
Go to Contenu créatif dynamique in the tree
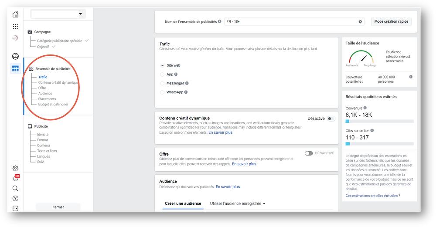coord(58,82)
